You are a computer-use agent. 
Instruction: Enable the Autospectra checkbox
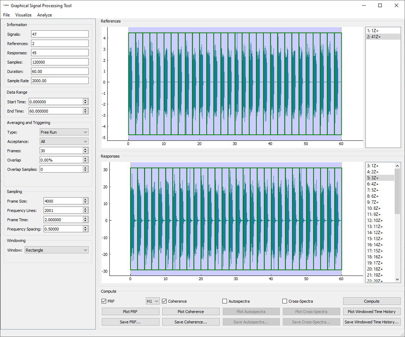point(225,301)
